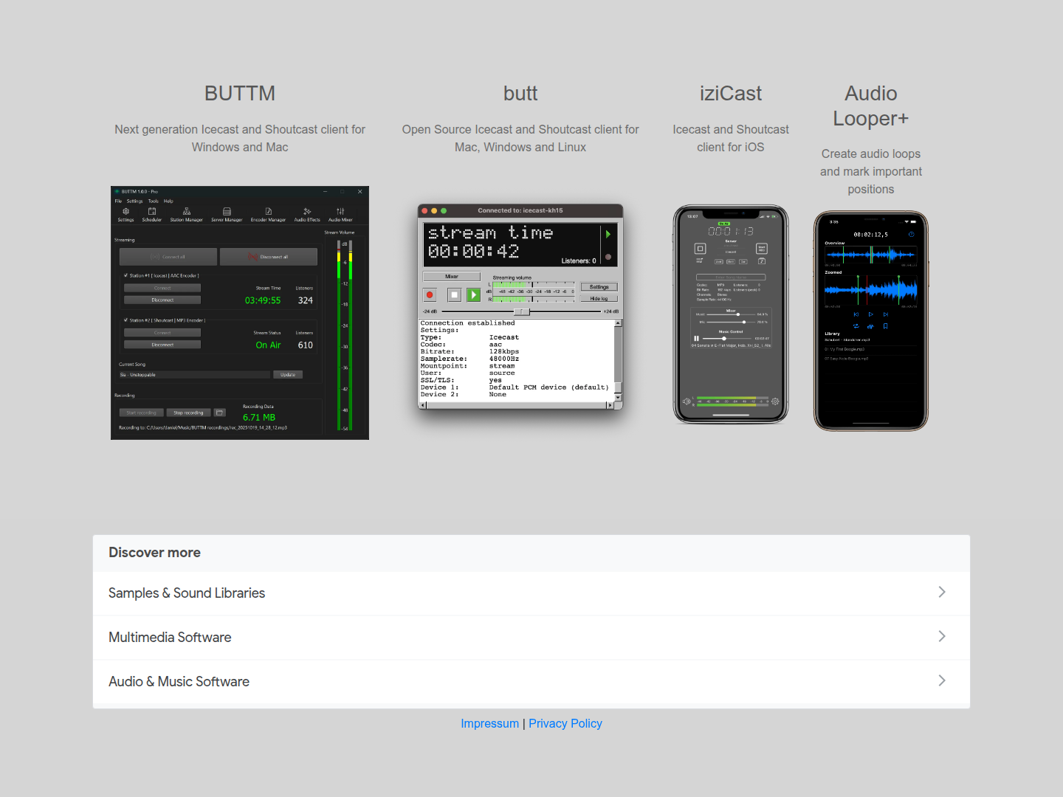Click the red record button in butt
The height and width of the screenshot is (797, 1063).
(430, 294)
